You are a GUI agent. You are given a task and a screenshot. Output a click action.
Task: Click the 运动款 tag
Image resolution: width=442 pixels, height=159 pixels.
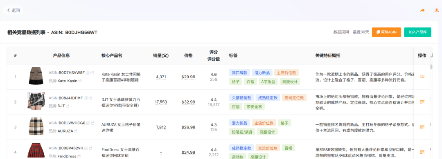click(237, 156)
